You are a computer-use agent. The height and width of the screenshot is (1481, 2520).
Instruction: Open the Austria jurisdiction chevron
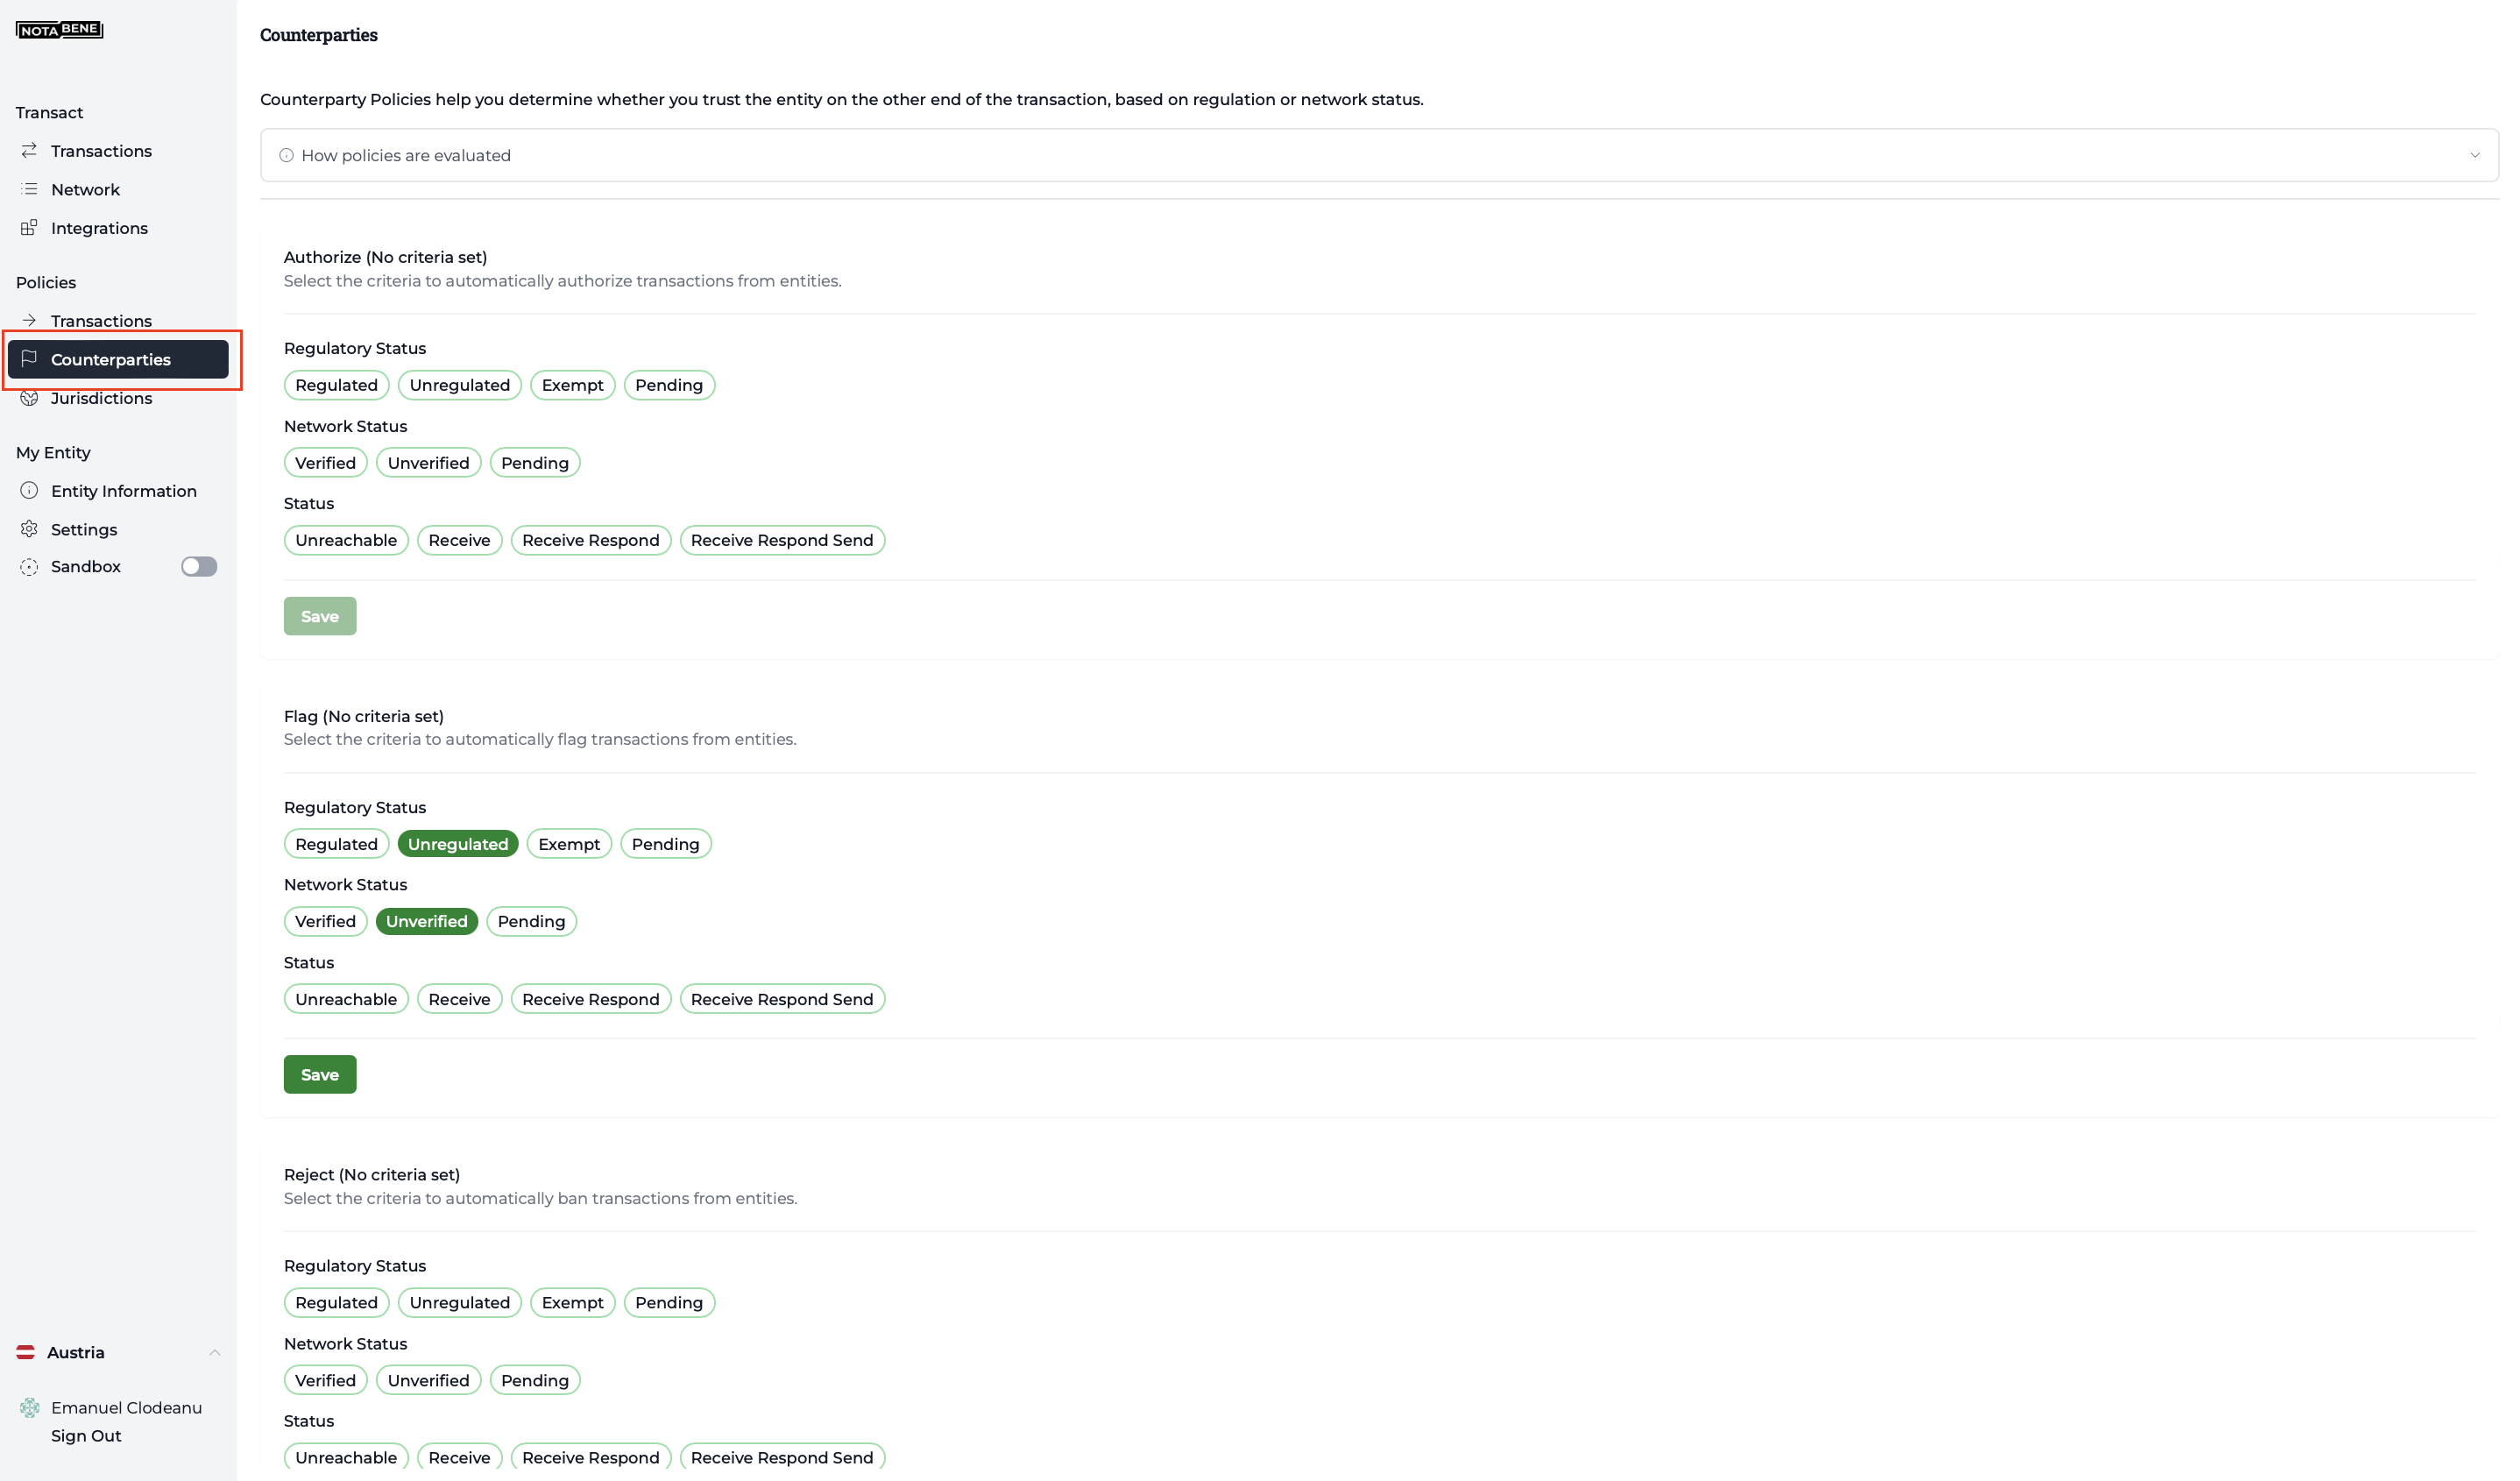pos(214,1352)
